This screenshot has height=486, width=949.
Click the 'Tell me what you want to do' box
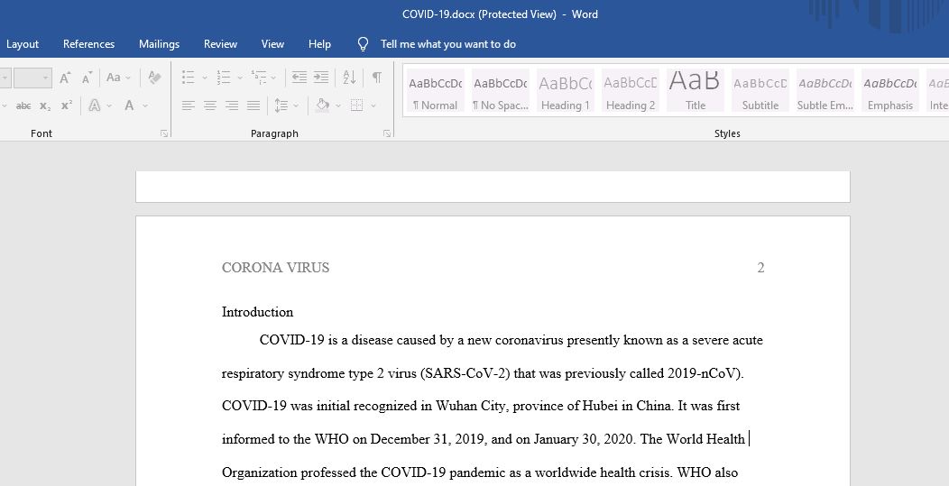click(448, 44)
